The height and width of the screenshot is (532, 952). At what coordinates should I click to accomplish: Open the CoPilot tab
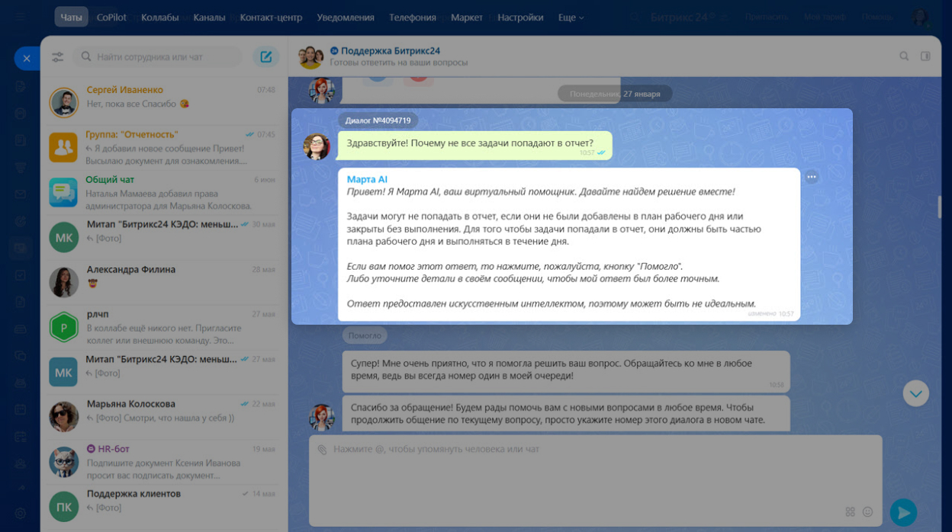click(x=111, y=18)
